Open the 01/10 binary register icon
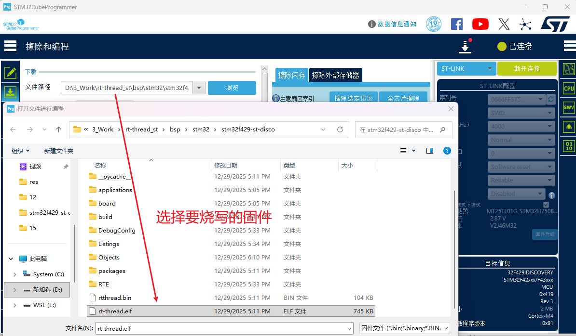This screenshot has height=336, width=576. 569,146
